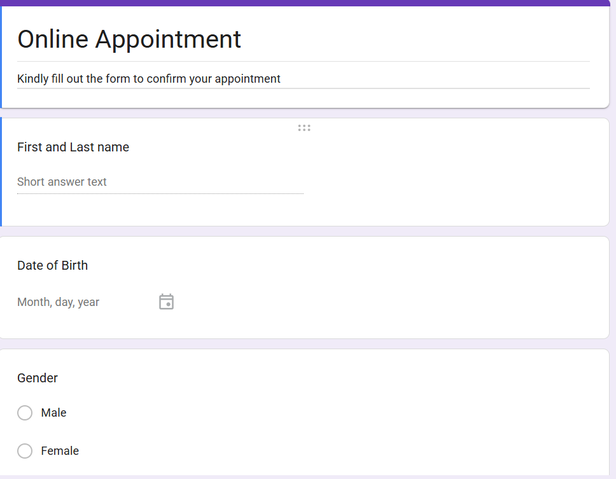Click the Gender question title

tap(38, 378)
